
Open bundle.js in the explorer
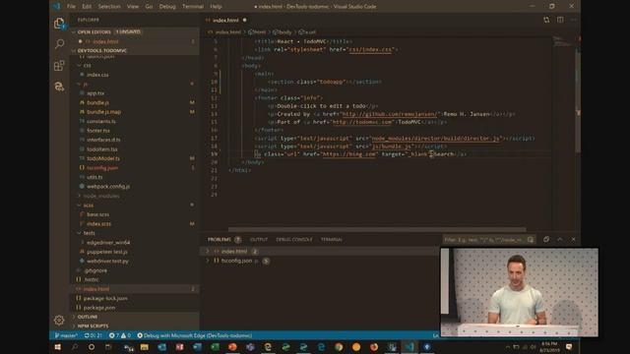[x=97, y=102]
